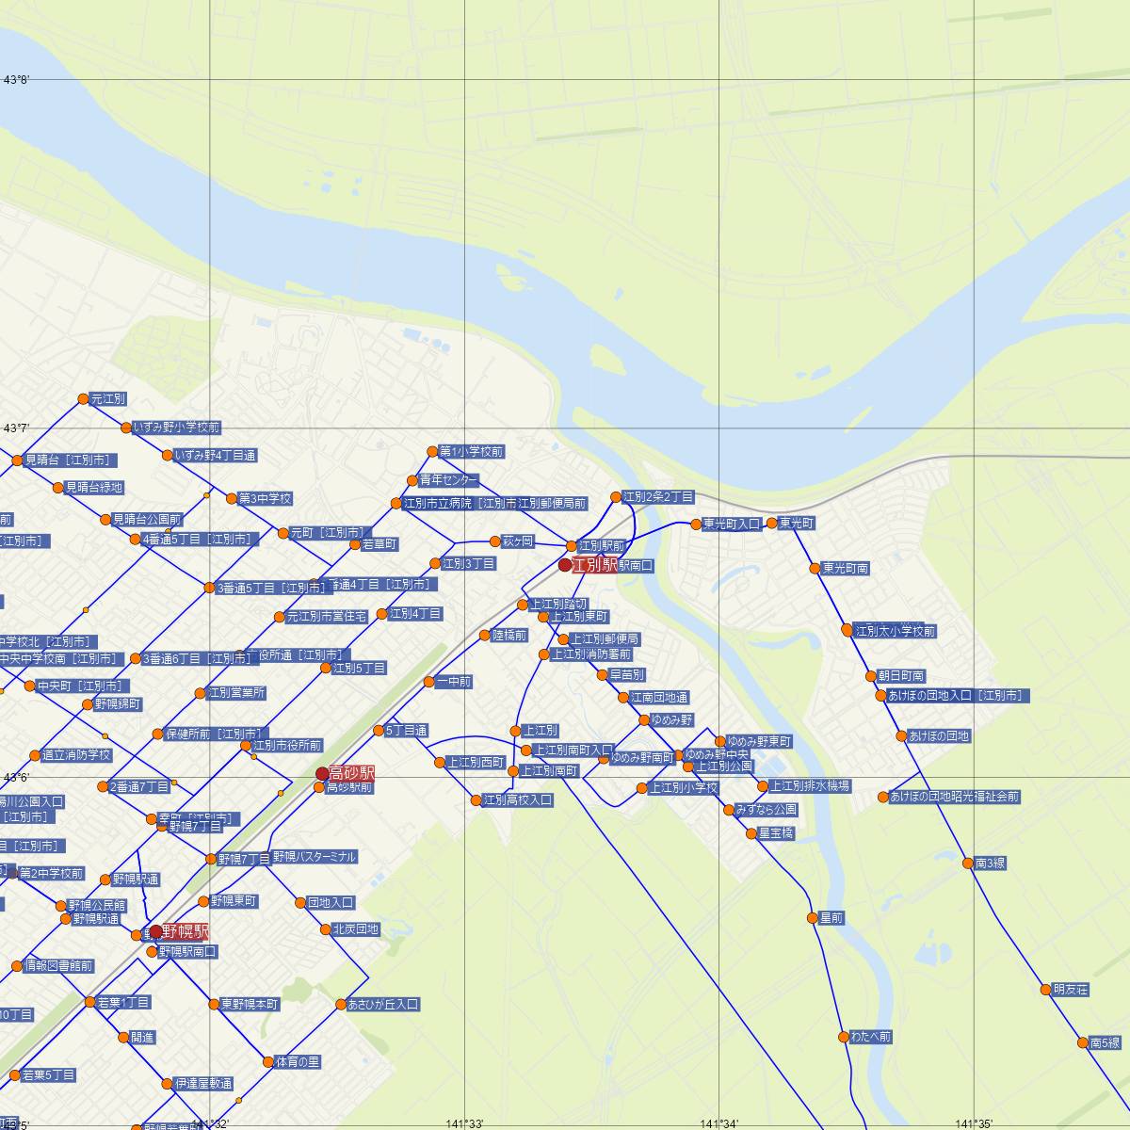This screenshot has height=1130, width=1130.
Task: Select the orange 東光町 bus stop marker
Action: pyautogui.click(x=771, y=523)
